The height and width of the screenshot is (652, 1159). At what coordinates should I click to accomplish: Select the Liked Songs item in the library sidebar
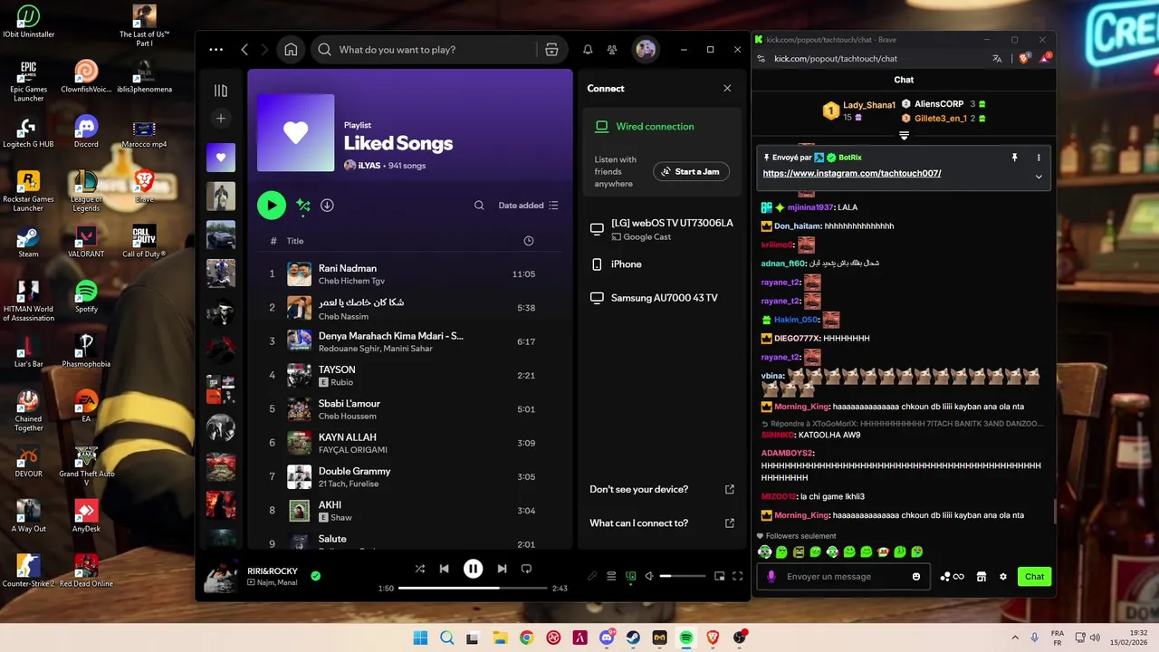221,158
